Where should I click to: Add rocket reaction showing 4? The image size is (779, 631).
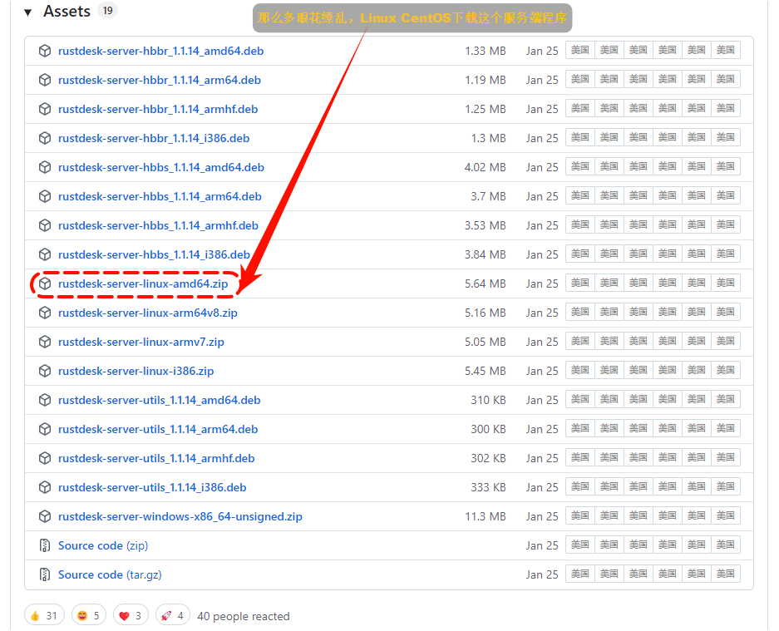point(172,615)
